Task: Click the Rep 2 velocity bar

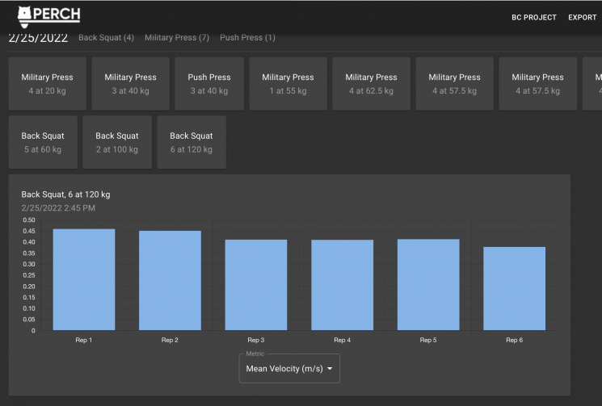Action: click(170, 280)
